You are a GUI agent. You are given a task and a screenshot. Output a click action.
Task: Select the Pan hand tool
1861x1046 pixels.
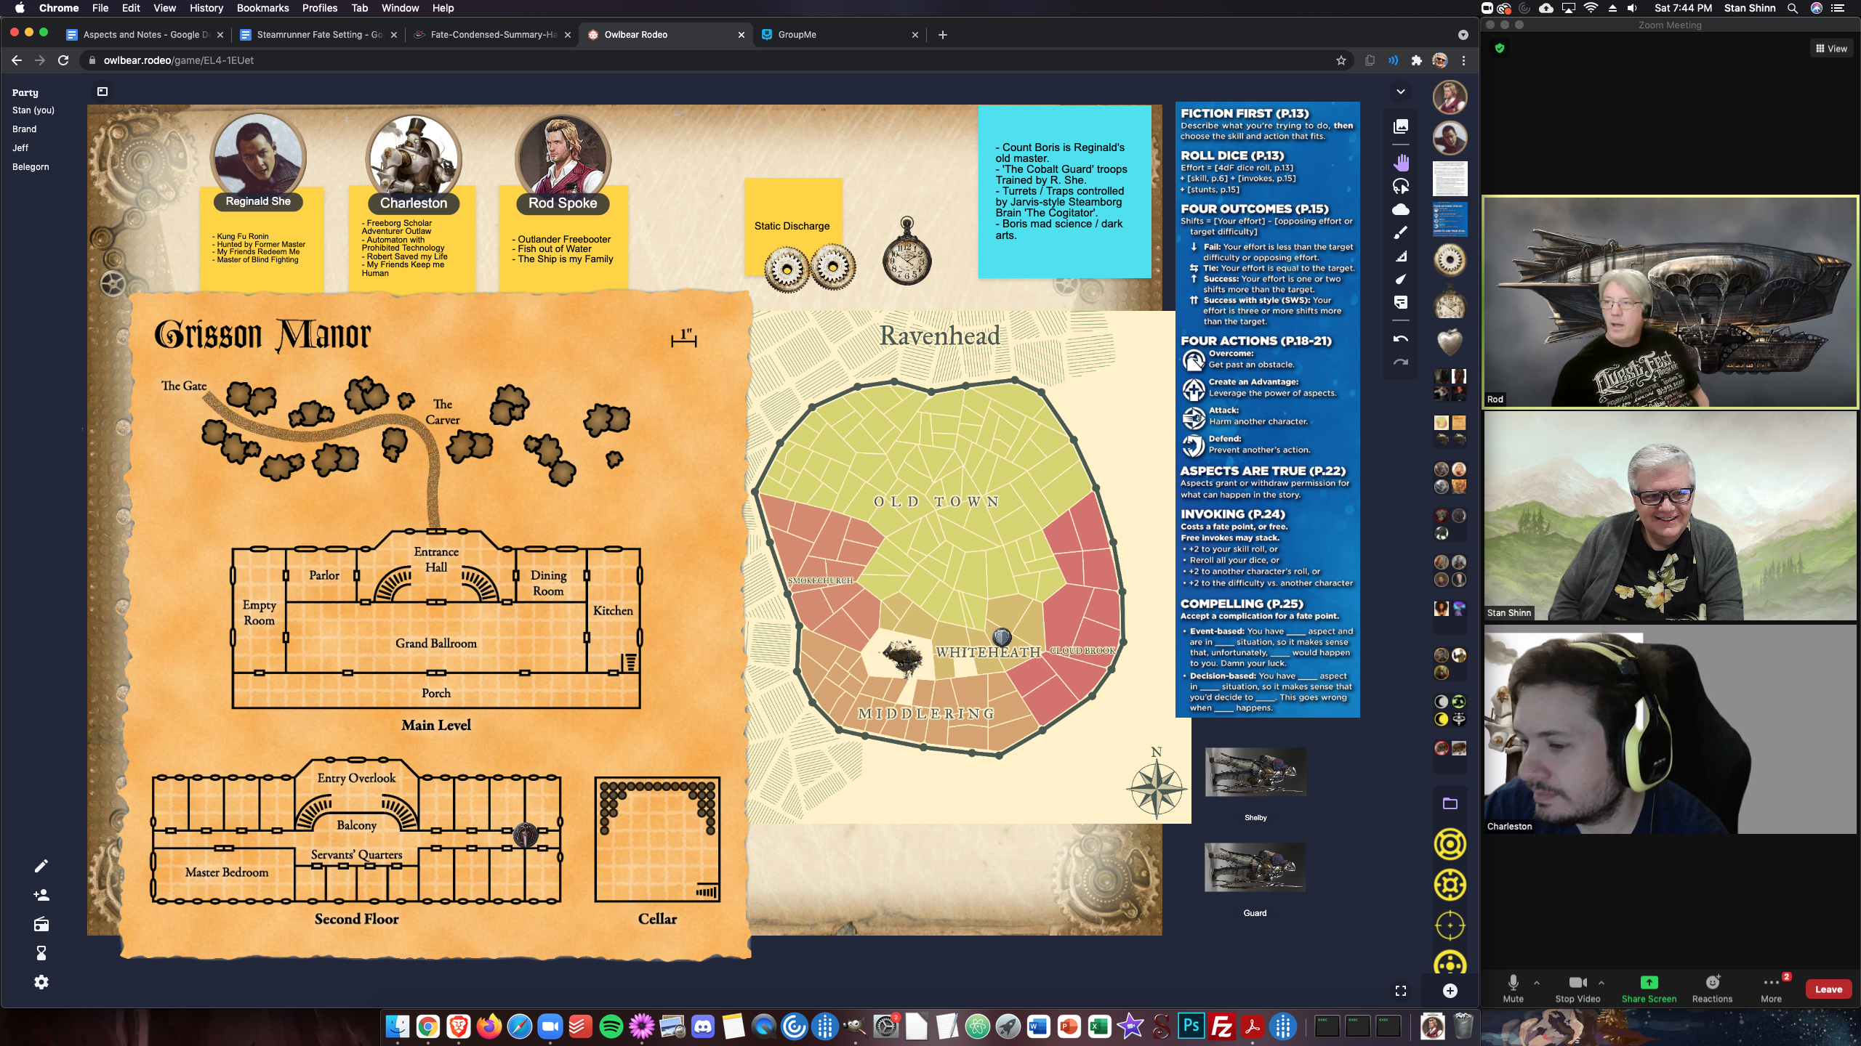1400,162
